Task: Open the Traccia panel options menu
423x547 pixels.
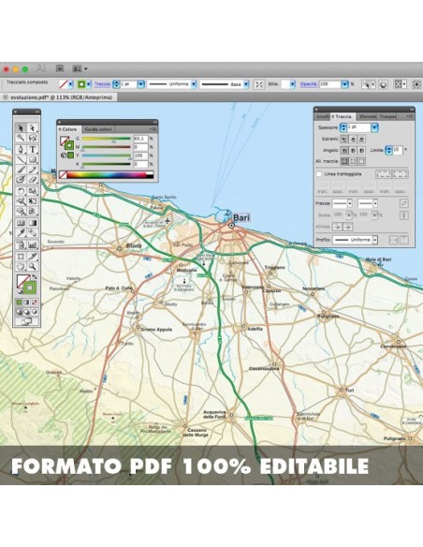Action: [410, 116]
